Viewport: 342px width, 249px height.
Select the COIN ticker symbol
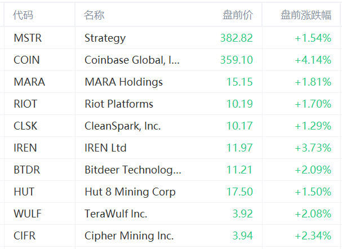click(x=26, y=60)
